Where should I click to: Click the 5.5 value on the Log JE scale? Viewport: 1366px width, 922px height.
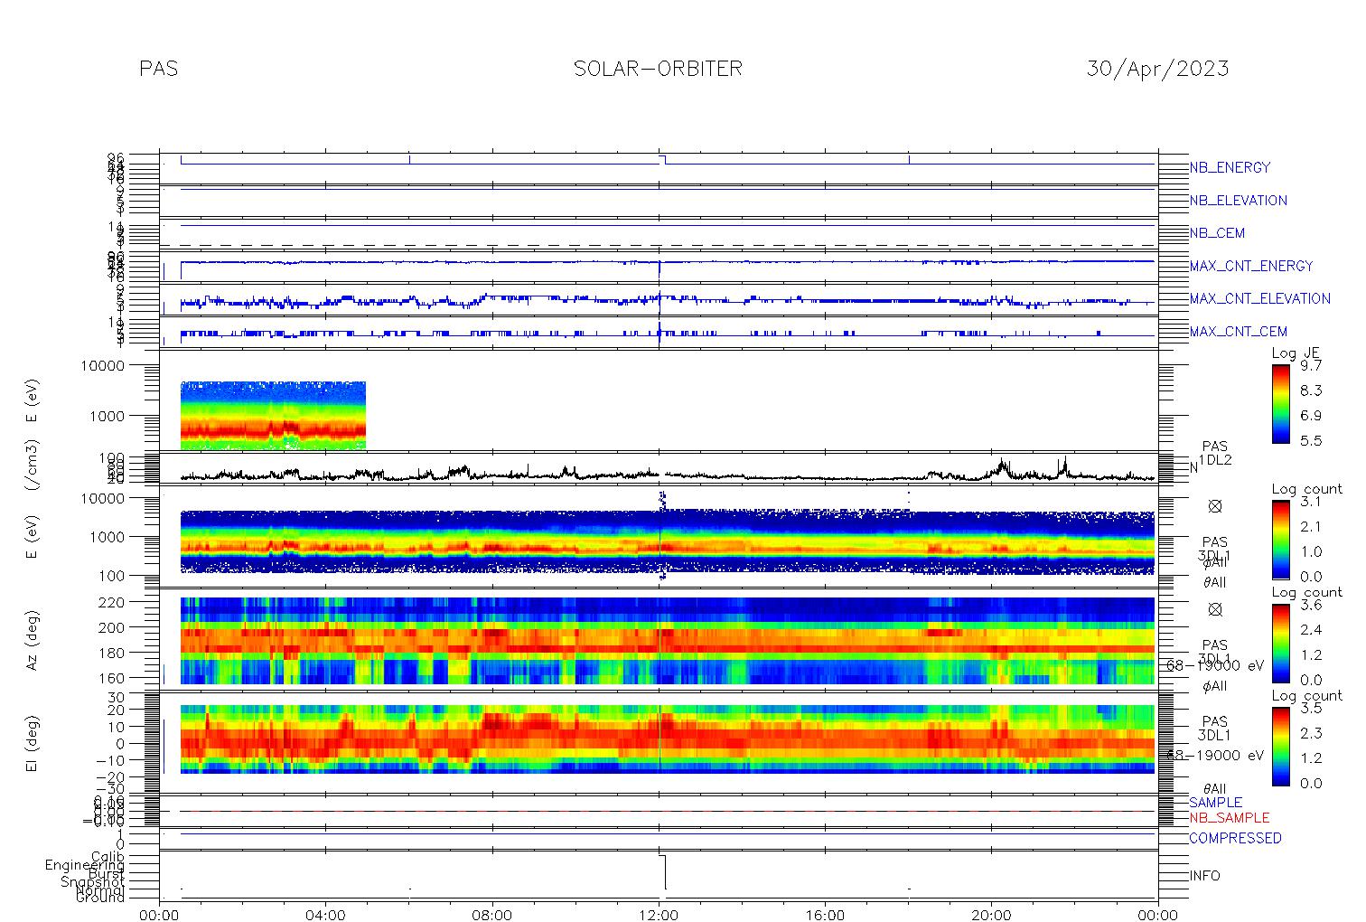[1310, 441]
